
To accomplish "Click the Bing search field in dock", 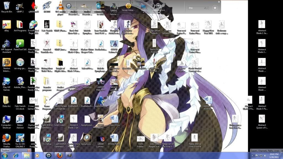I will (198, 8).
